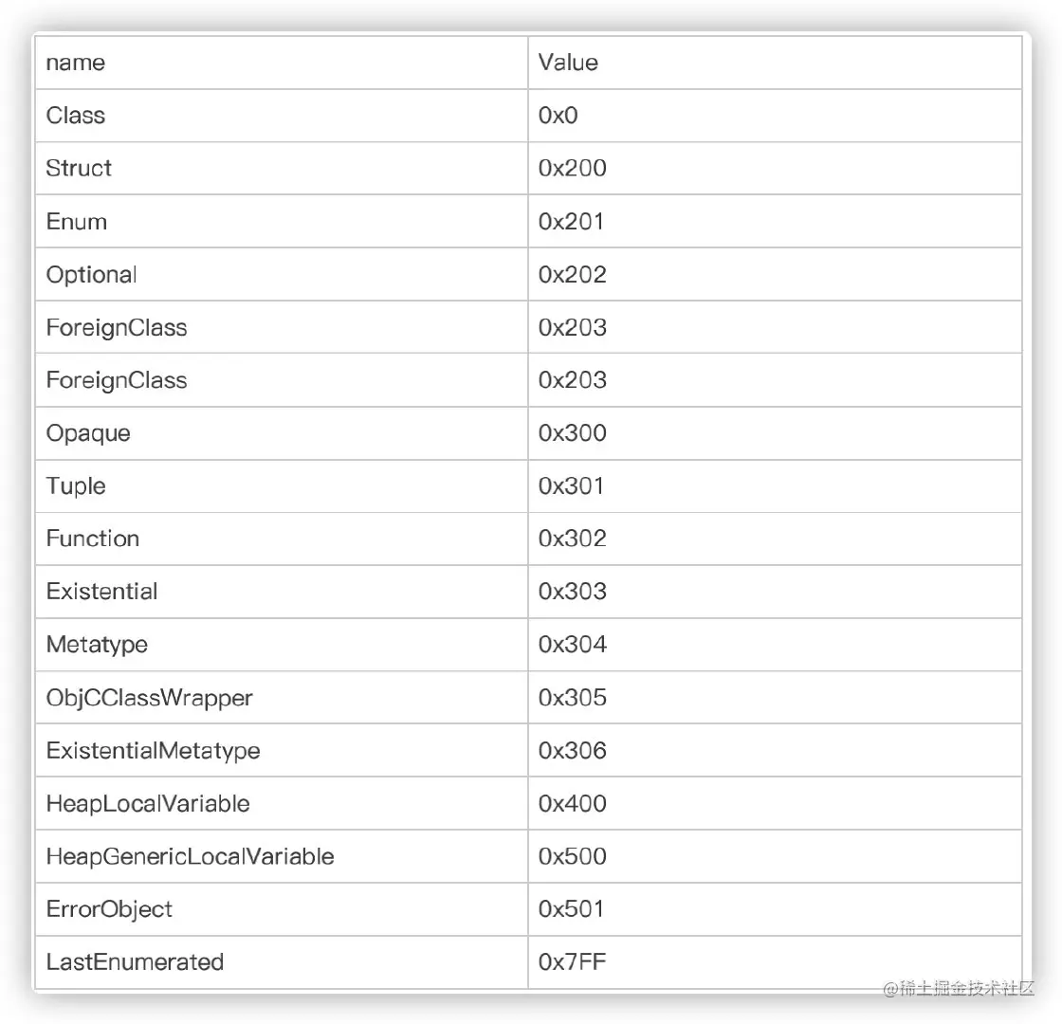
Task: Click the 0x0 value cell
Action: coord(558,116)
